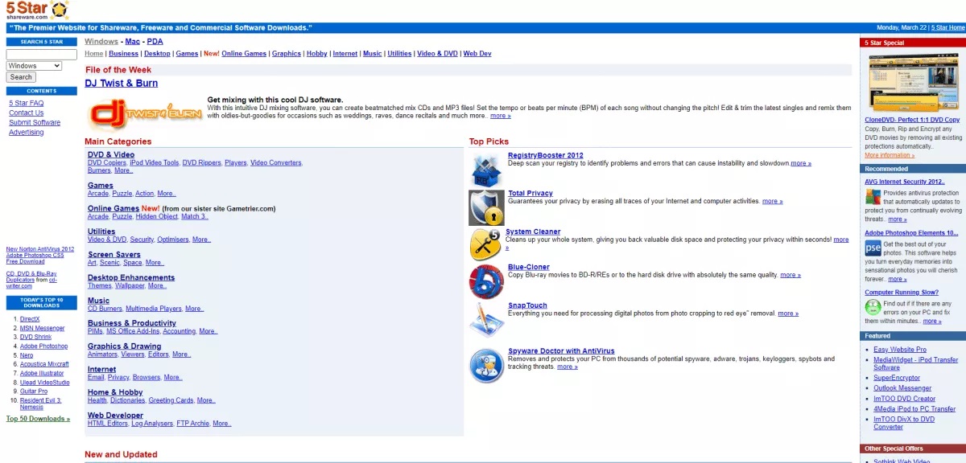Open the SnapTouch title link
Viewport: 966px width, 463px height.
pos(527,305)
